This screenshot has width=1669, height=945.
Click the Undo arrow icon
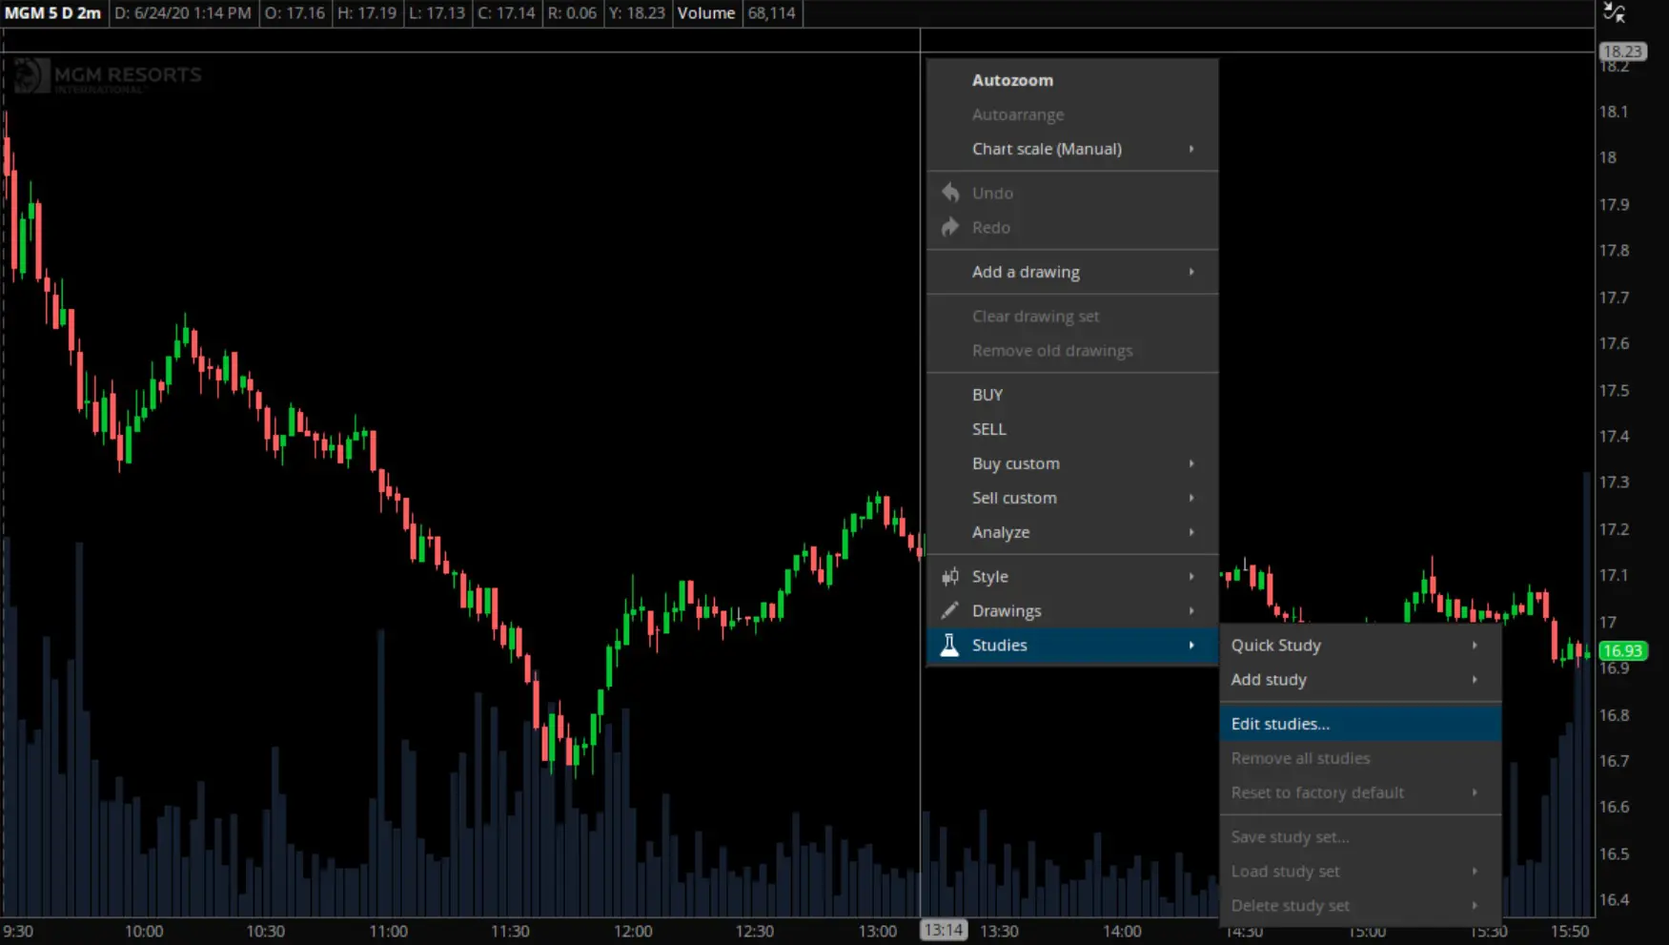pos(950,193)
